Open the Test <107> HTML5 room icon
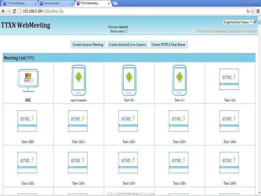The image size is (261, 196). [x=128, y=162]
